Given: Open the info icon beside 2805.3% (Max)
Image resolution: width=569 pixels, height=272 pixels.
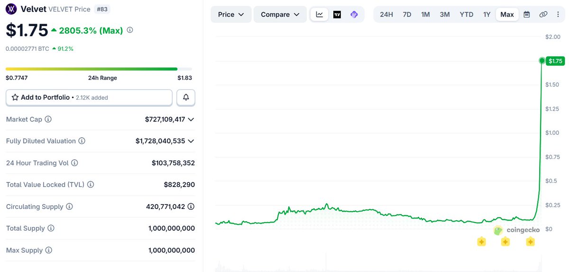Looking at the screenshot, I should coord(130,30).
